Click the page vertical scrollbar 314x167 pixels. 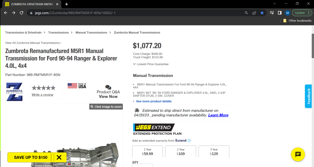(312, 46)
